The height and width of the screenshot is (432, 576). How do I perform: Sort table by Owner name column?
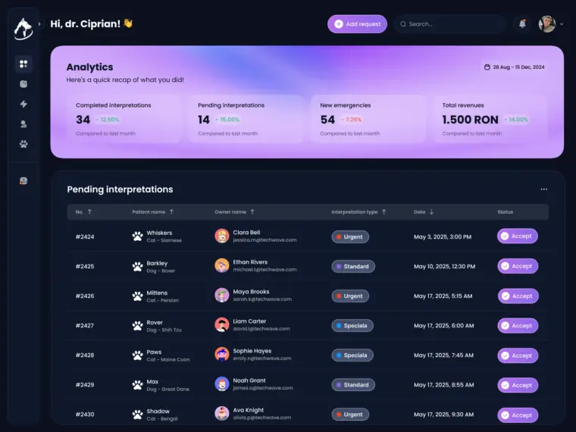click(234, 212)
